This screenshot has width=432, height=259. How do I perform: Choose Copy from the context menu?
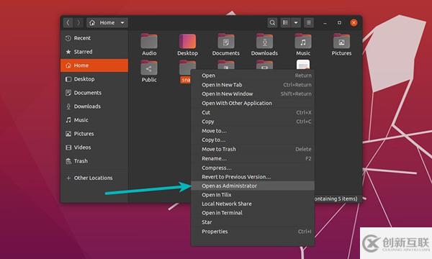click(x=253, y=122)
